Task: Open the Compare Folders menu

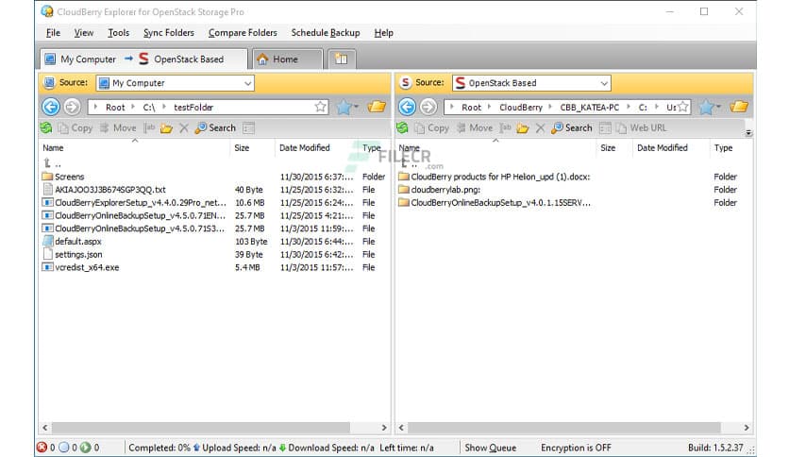Action: pos(243,33)
